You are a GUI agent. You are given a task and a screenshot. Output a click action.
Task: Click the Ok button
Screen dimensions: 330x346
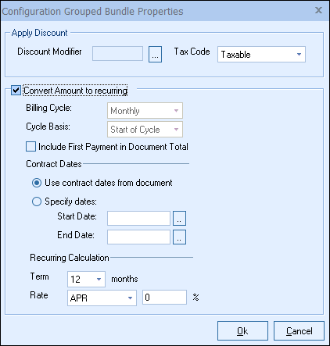(242, 331)
